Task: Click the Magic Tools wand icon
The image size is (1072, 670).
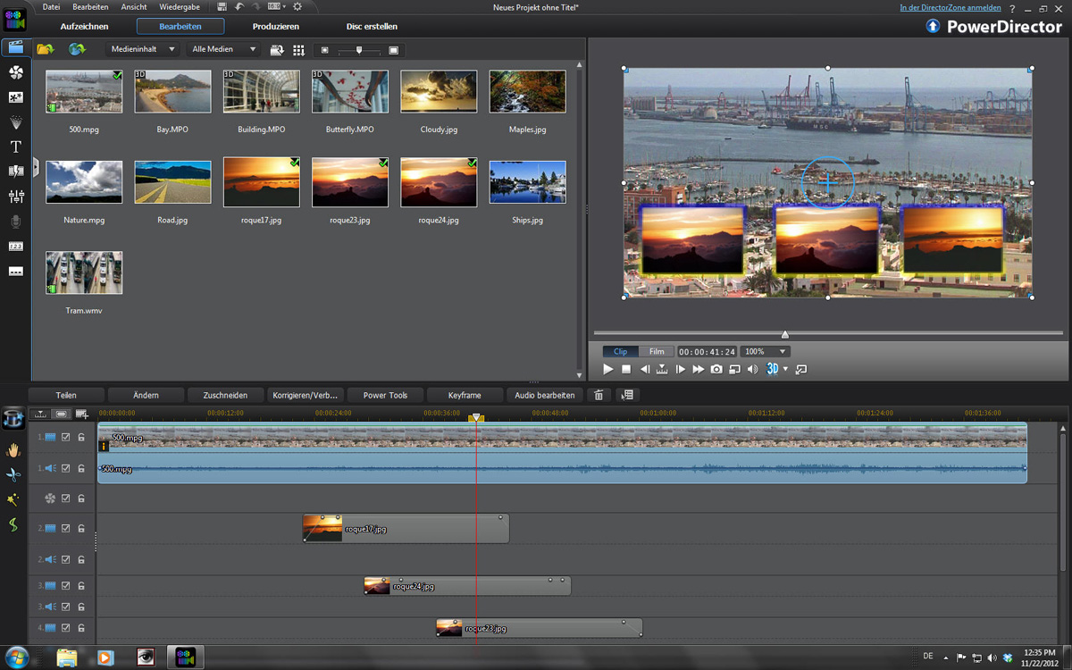Action: pos(13,499)
